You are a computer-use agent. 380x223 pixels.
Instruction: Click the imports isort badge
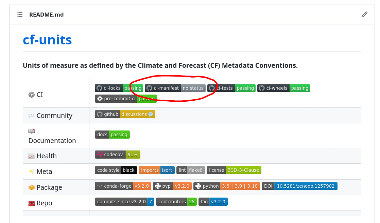(157, 170)
